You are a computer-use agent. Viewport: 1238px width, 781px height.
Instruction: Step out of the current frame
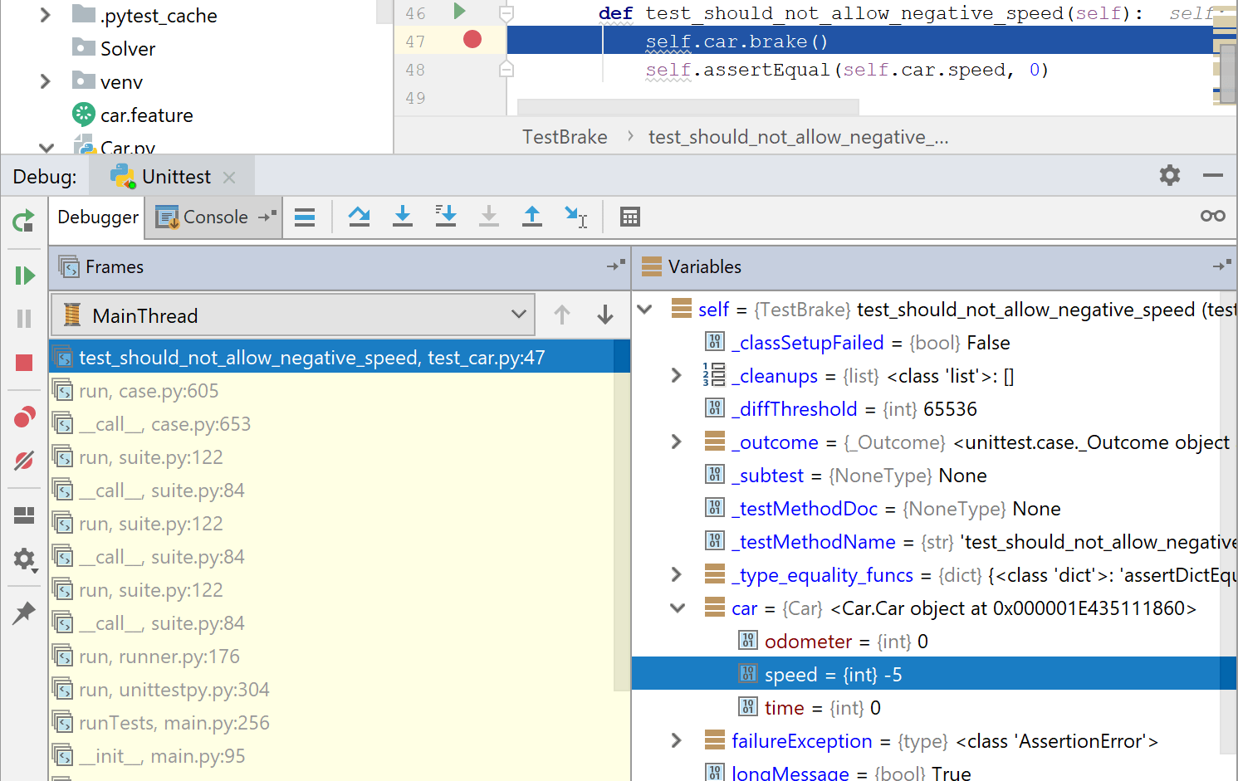point(532,216)
